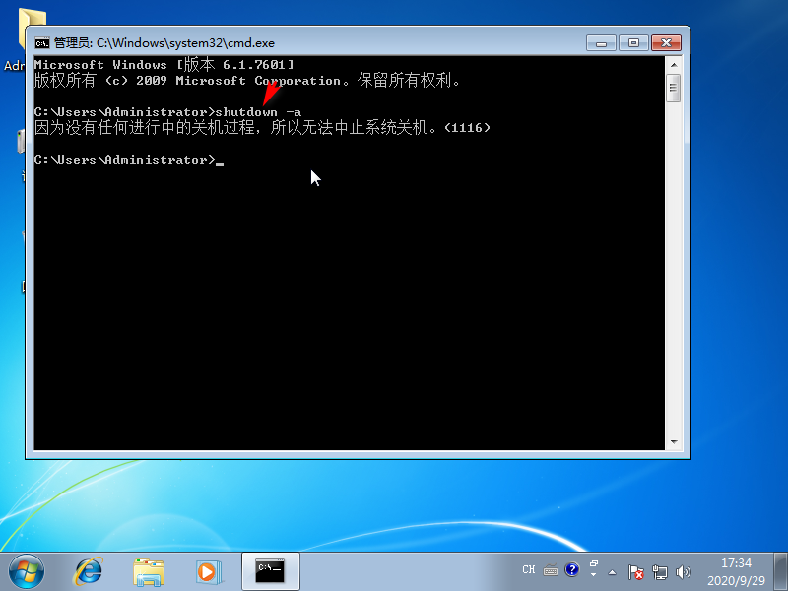Open the volume speaker tray icon
Viewport: 788px width, 591px height.
coord(682,571)
